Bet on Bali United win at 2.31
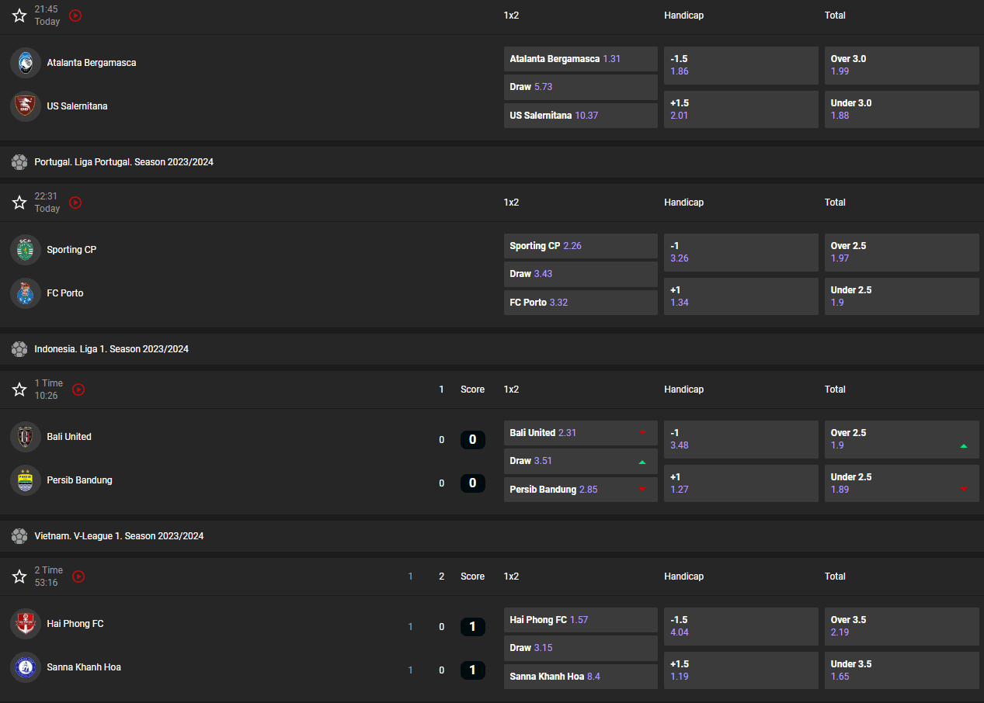 click(581, 433)
